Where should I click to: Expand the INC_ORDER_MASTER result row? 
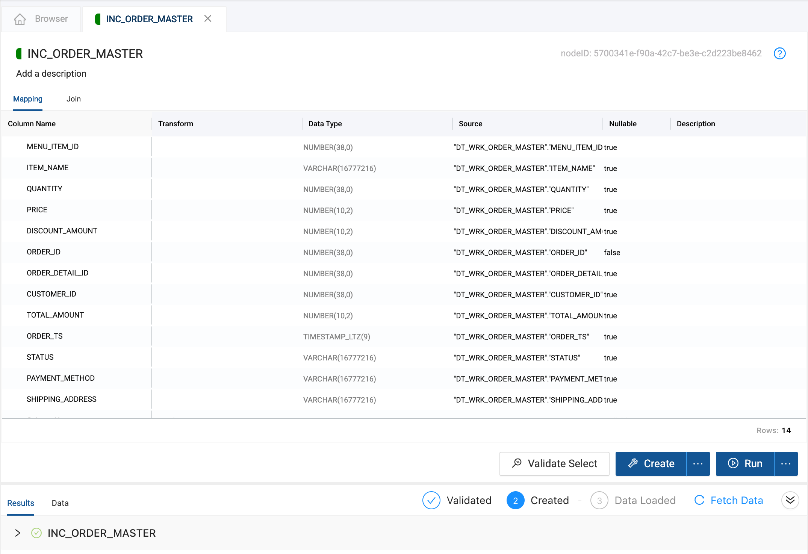tap(18, 533)
